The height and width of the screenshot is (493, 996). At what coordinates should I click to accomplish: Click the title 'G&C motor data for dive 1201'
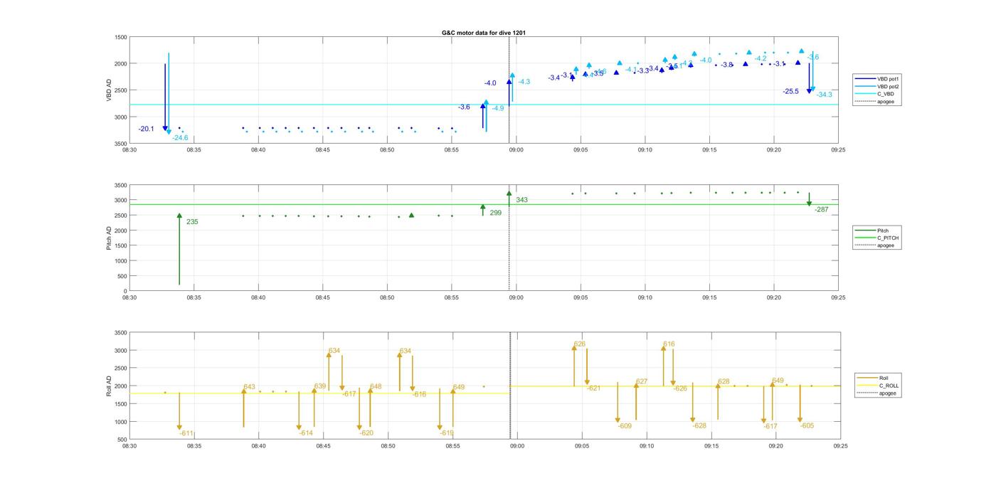(x=484, y=33)
